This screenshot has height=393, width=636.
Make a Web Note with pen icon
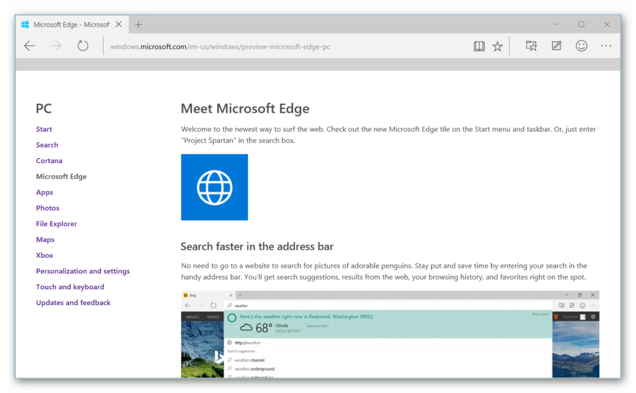click(556, 46)
